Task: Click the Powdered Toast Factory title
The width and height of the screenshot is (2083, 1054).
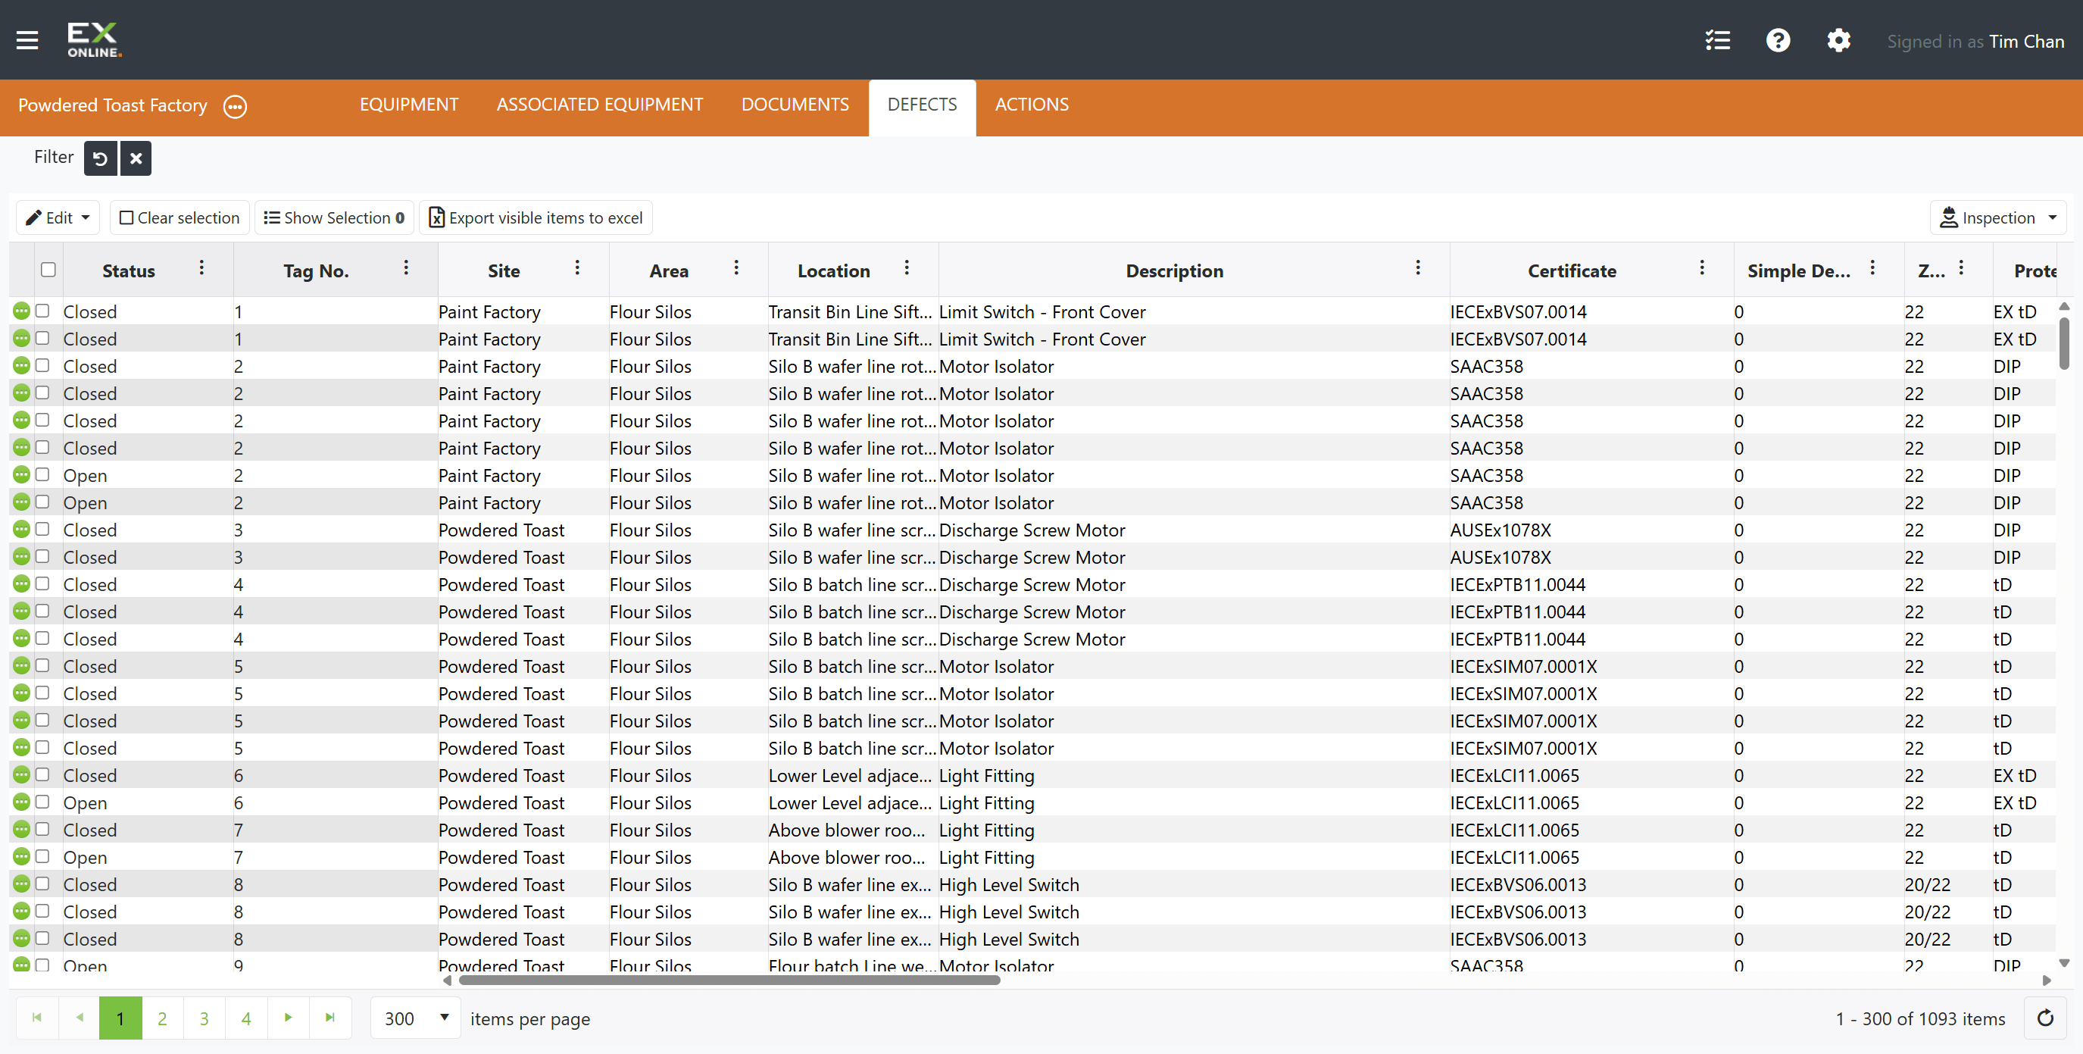Action: [112, 105]
